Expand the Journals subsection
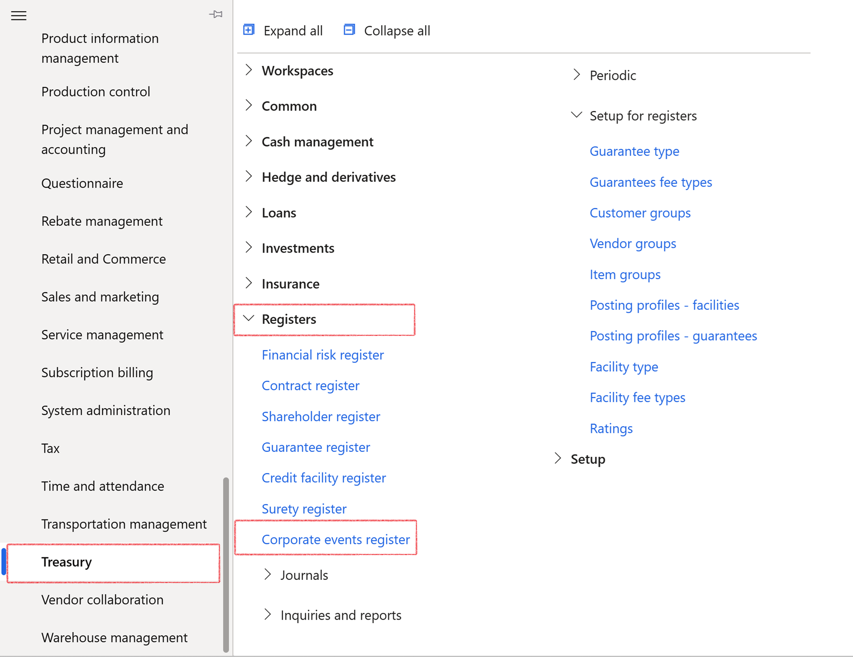Screen dimensions: 853x657 point(268,574)
